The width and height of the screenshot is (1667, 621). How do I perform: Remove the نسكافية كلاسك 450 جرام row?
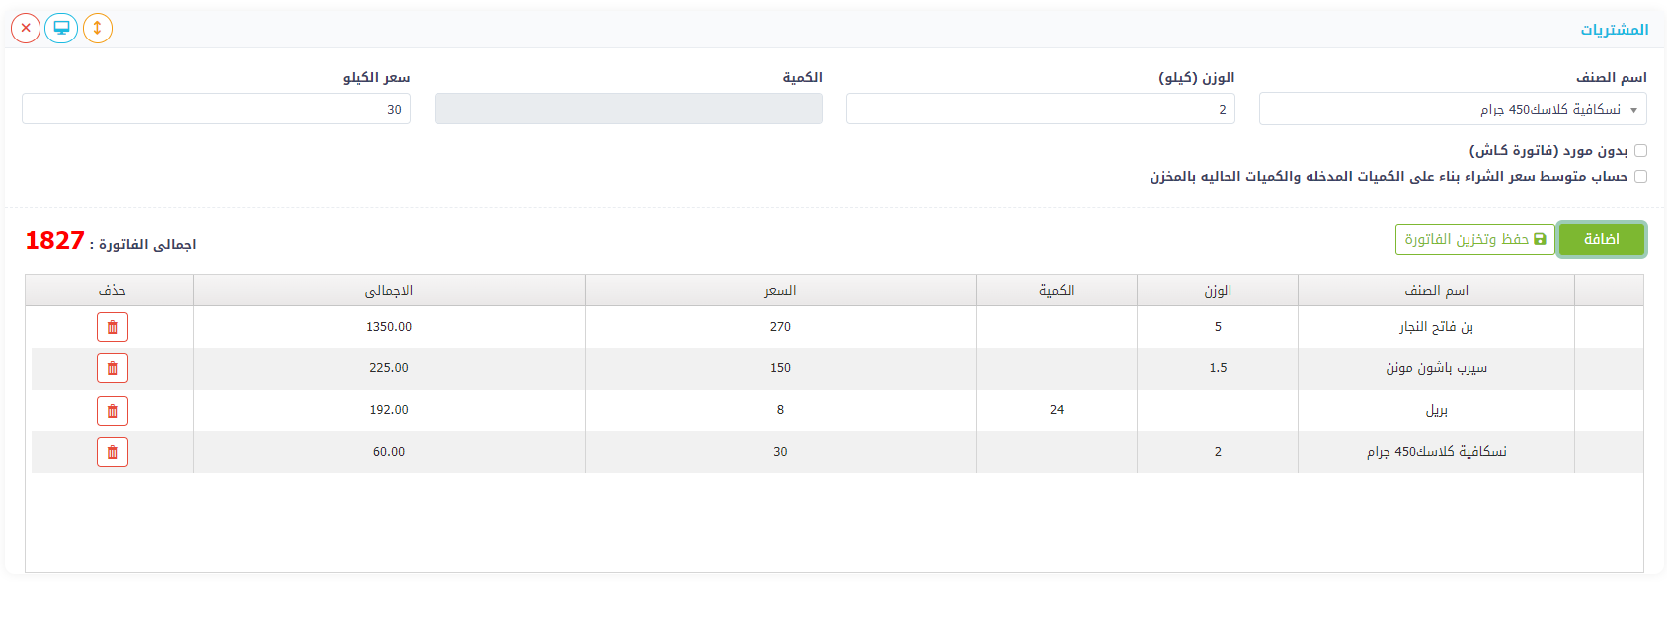[x=113, y=452]
